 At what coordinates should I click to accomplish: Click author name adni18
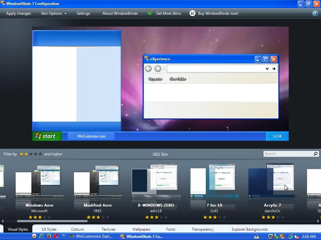[x=156, y=211]
